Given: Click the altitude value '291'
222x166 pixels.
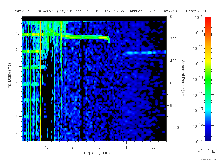Looking at the screenshot, I should click(152, 11).
